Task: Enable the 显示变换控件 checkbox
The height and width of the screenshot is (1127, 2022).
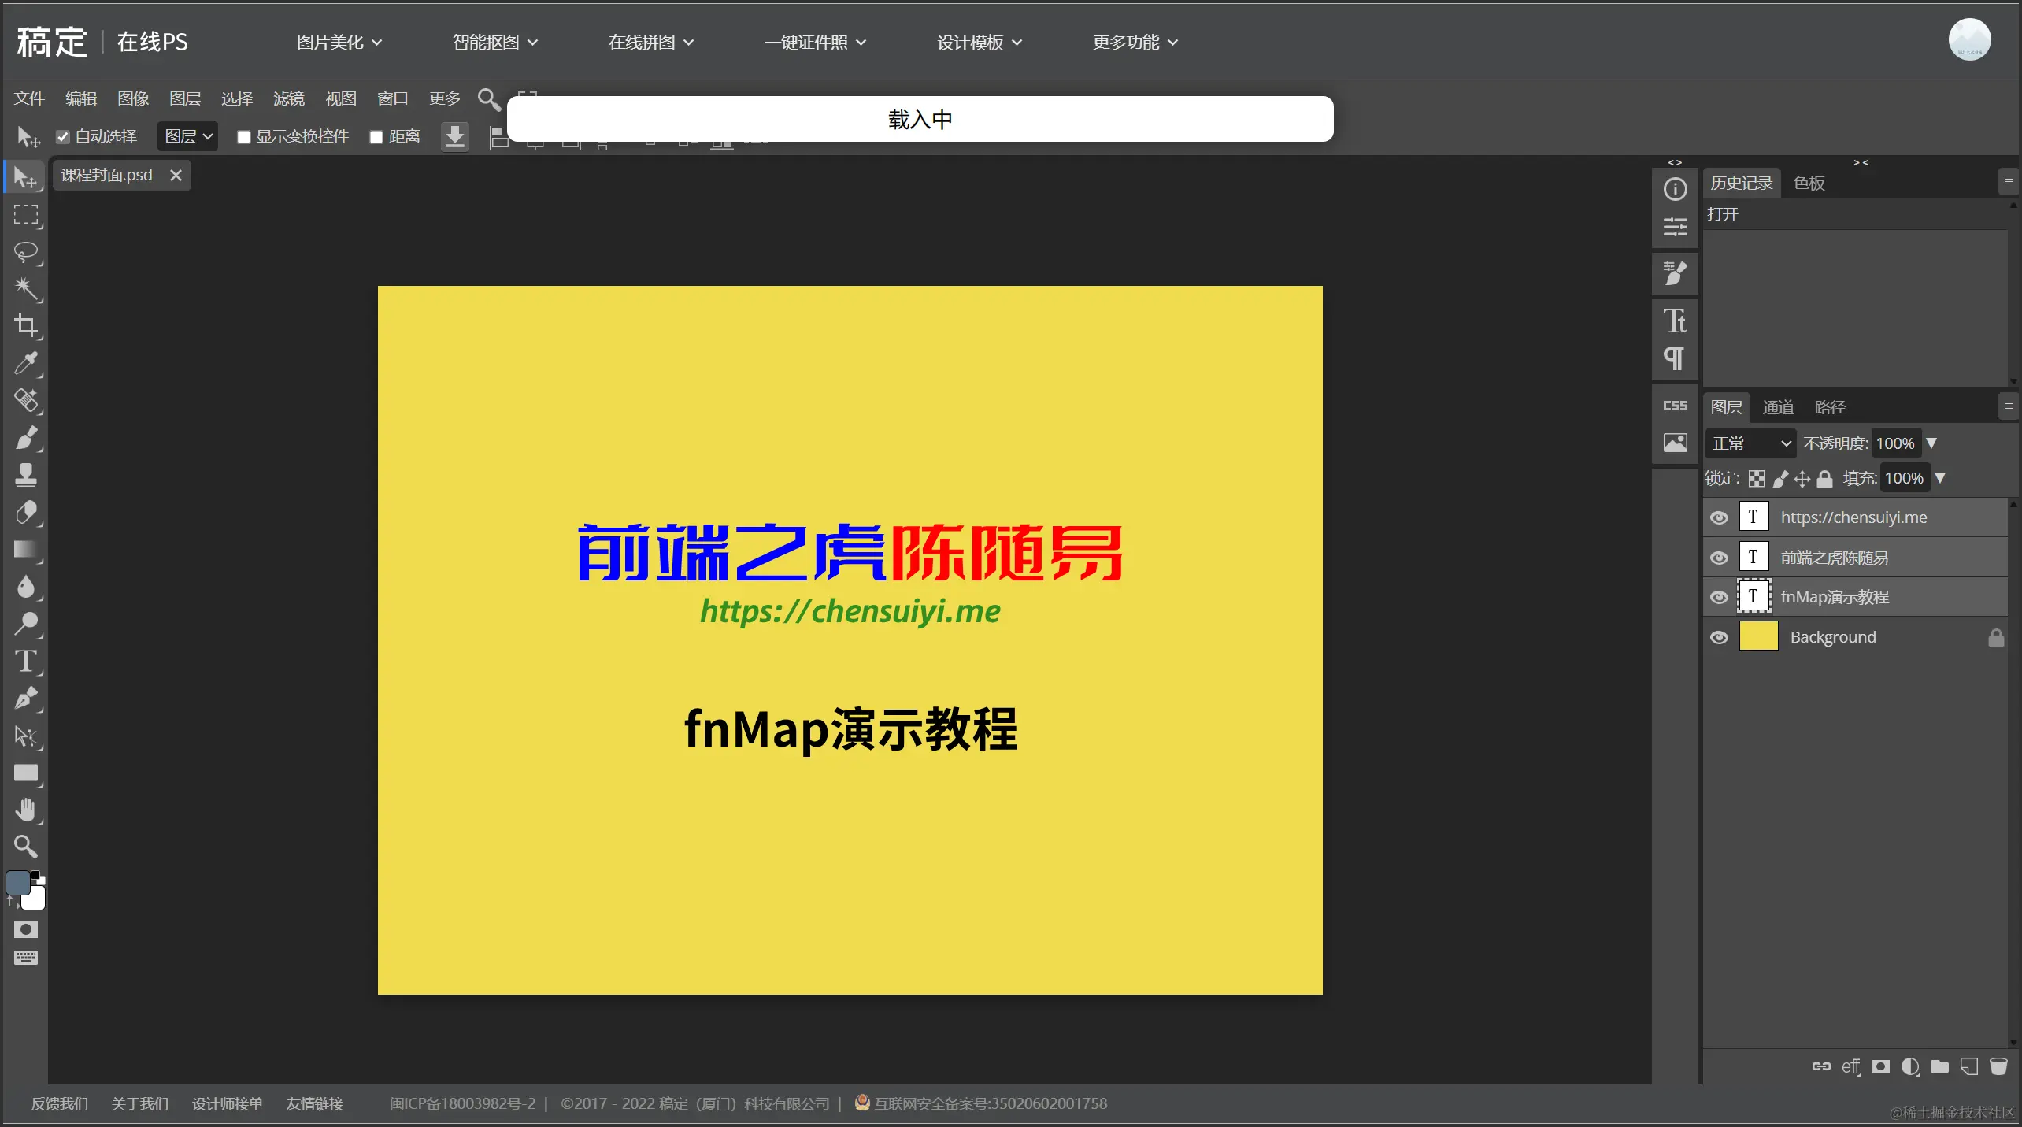Action: (x=244, y=137)
